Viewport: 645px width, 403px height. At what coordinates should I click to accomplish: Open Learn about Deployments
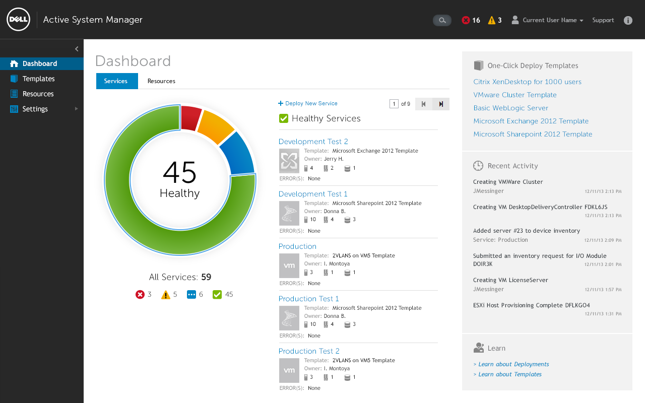click(511, 364)
